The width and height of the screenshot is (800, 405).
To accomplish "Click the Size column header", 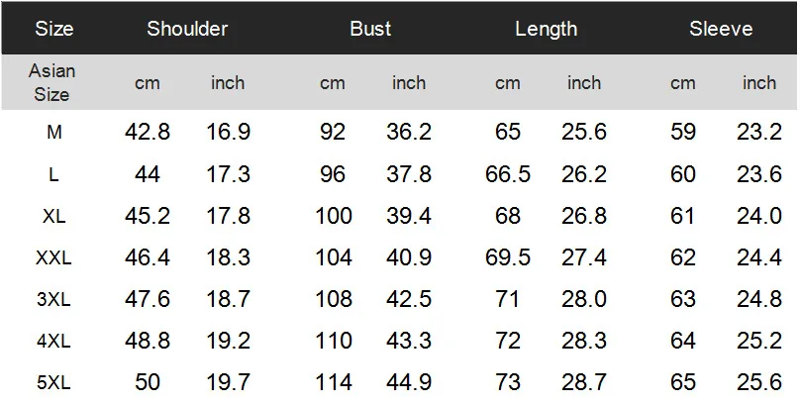I will [x=54, y=29].
